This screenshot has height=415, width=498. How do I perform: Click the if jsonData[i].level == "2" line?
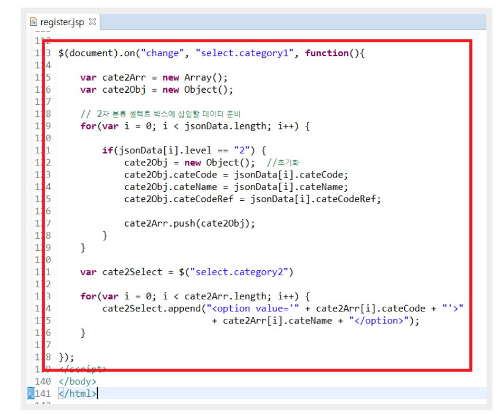184,150
